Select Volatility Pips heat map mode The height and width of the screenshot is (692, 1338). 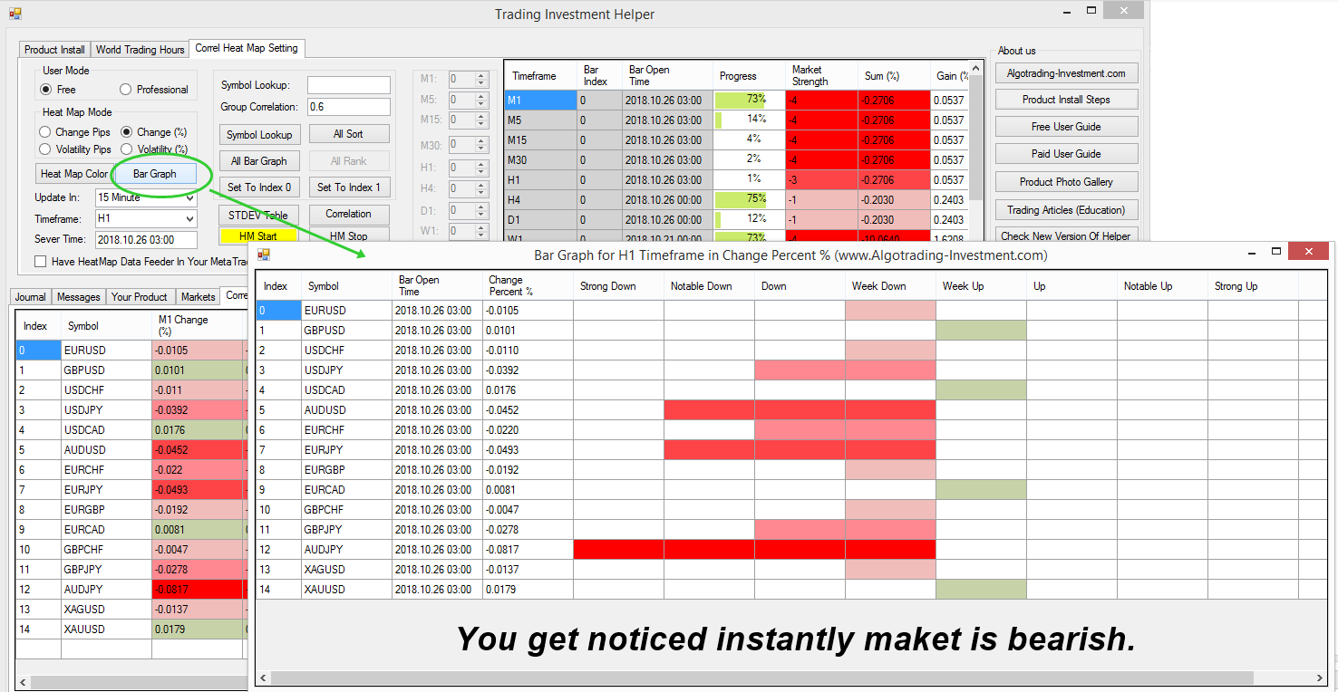(45, 149)
